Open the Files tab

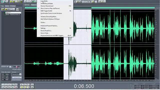point(3,6)
